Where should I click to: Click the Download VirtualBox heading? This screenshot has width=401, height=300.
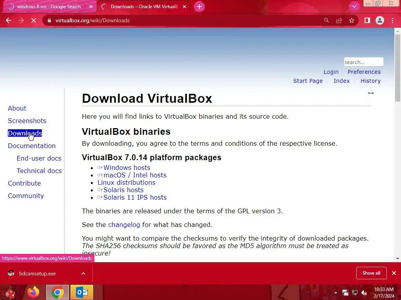coord(147,98)
